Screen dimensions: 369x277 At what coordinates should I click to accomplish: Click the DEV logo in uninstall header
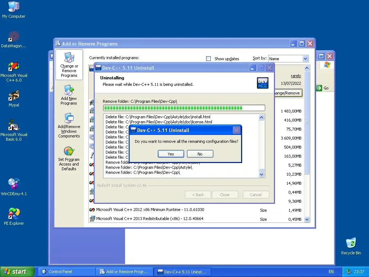263,83
